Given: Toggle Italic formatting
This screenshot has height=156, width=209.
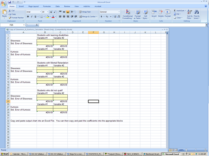Looking at the screenshot, I should [32, 16].
